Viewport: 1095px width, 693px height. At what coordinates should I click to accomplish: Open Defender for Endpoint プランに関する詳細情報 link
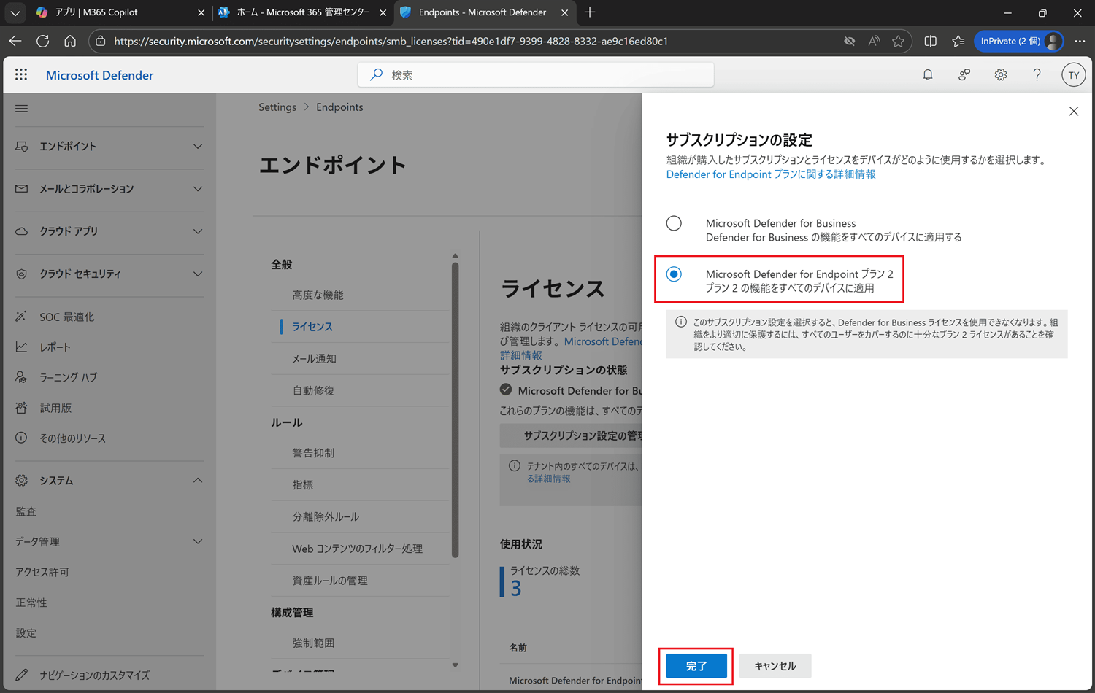coord(771,174)
